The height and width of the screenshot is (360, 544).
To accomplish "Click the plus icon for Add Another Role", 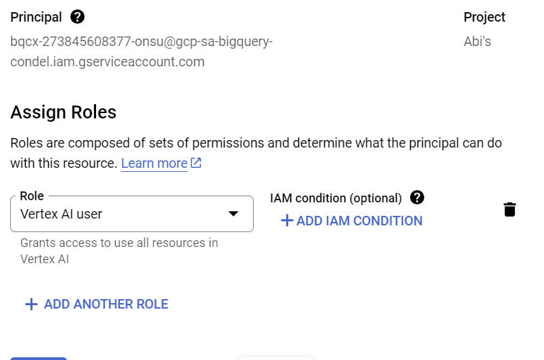I will [31, 305].
